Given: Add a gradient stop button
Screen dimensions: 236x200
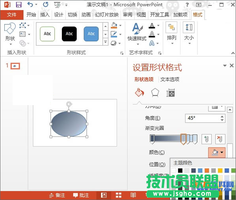Looking at the screenshot, I should point(207,139).
